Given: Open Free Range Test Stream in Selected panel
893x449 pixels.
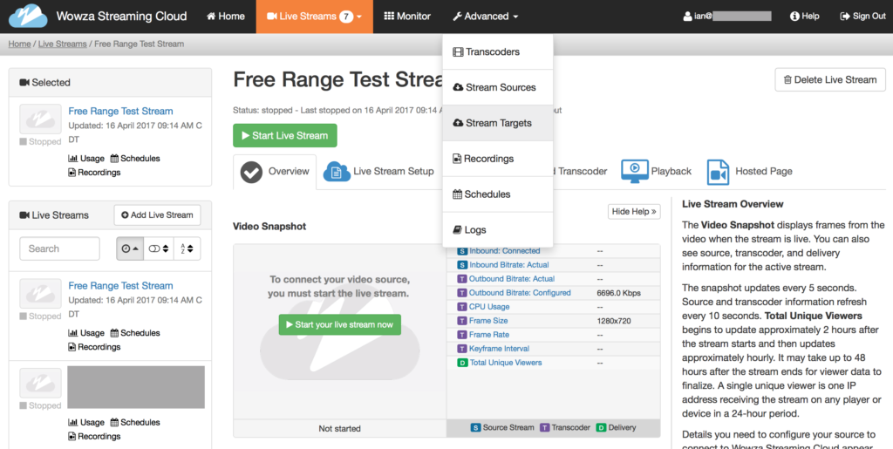Looking at the screenshot, I should click(x=120, y=111).
